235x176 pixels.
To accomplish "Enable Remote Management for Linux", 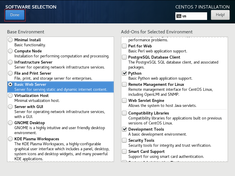I will 124,84.
